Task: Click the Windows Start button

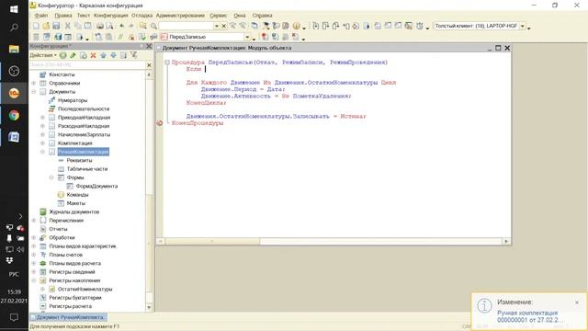Action: tap(14, 9)
